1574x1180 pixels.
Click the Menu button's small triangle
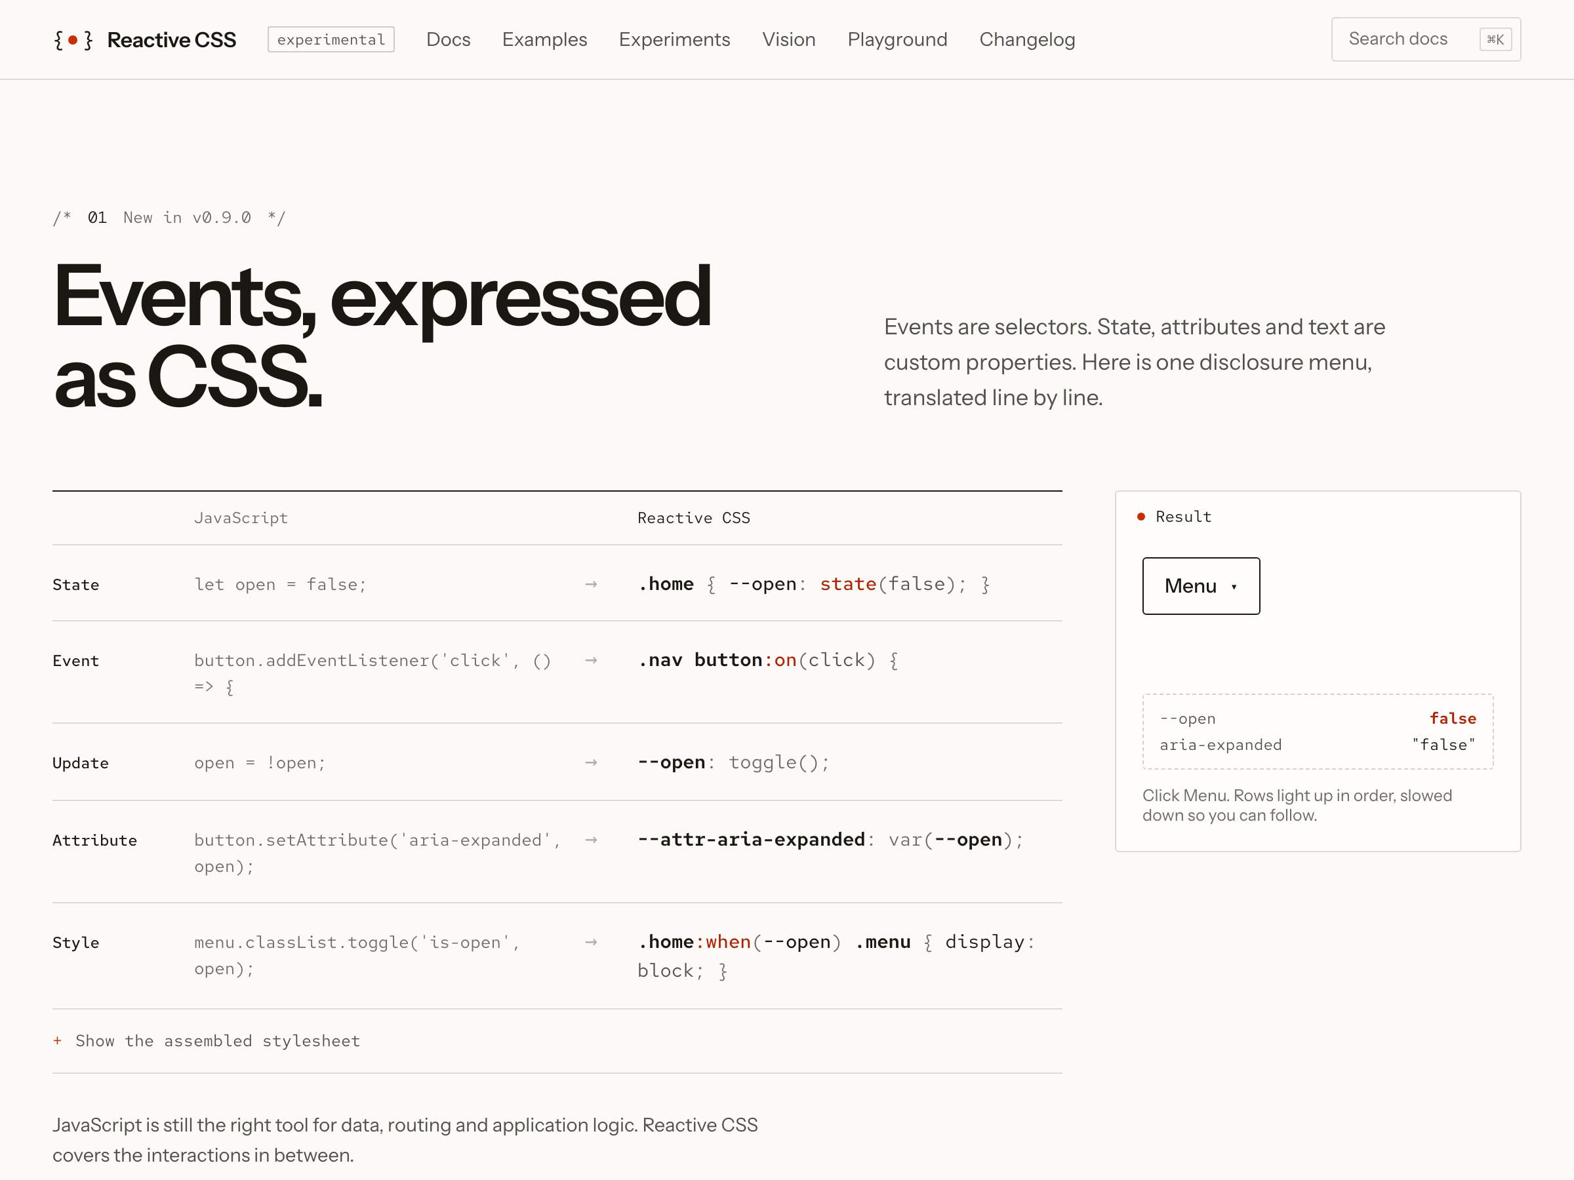coord(1234,587)
